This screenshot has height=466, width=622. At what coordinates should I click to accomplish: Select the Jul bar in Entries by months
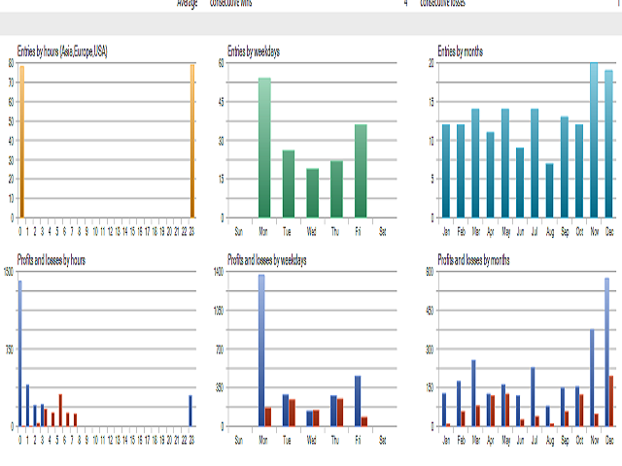535,163
